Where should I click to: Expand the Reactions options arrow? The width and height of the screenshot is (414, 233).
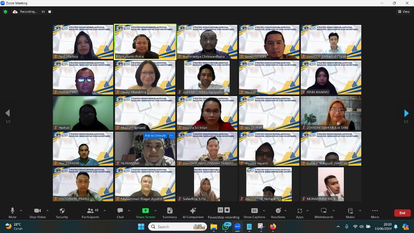coord(286,211)
